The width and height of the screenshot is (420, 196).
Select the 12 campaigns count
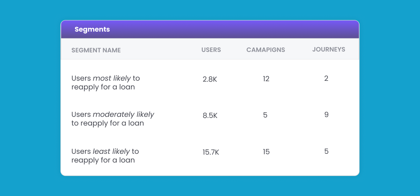pos(266,79)
